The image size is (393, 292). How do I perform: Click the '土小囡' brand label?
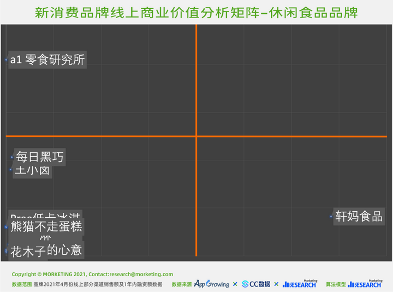[32, 171]
